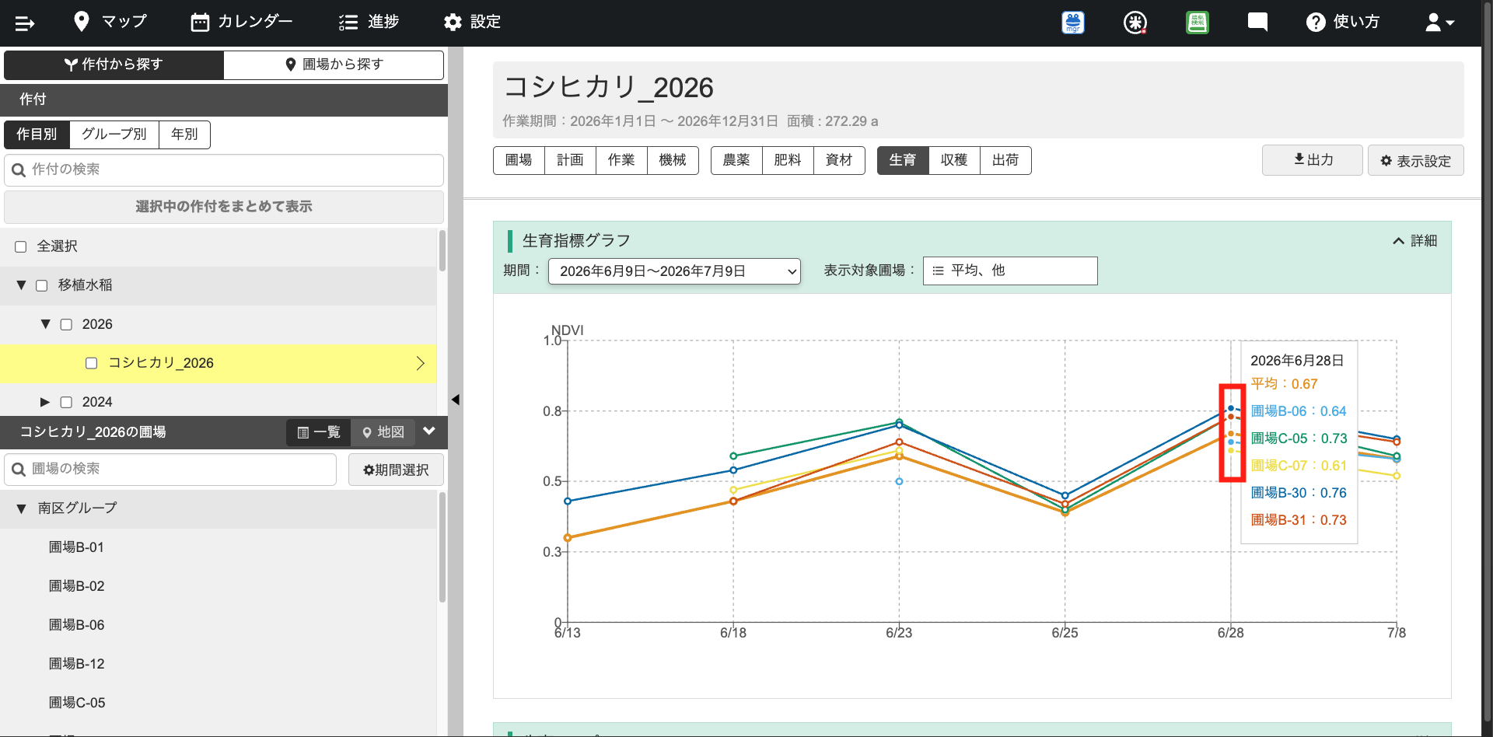Select 圃場B-01 in list
Screen dimensions: 1493x737
(76, 547)
